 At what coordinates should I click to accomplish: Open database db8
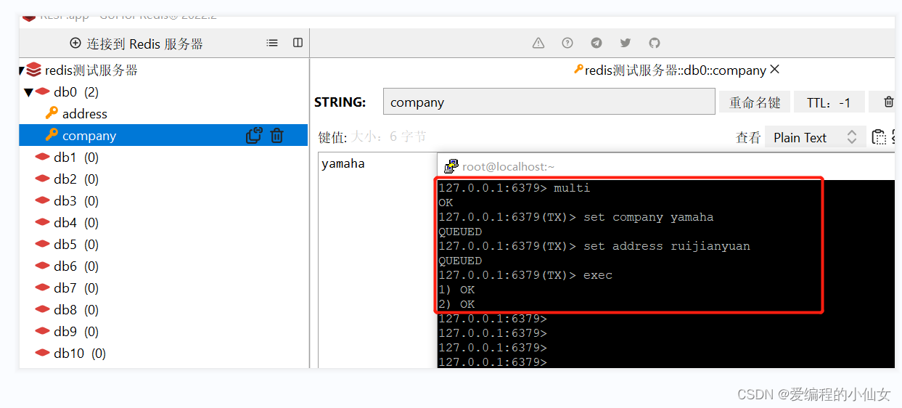tap(75, 310)
